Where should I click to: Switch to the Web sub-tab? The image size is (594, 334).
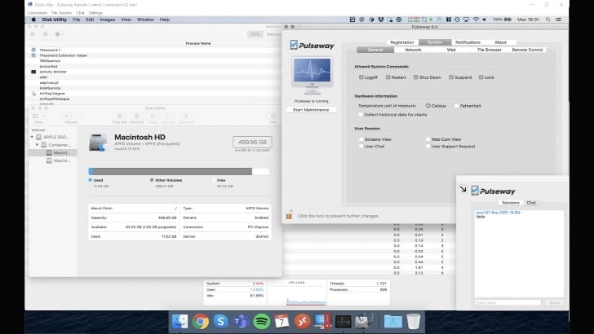[450, 50]
